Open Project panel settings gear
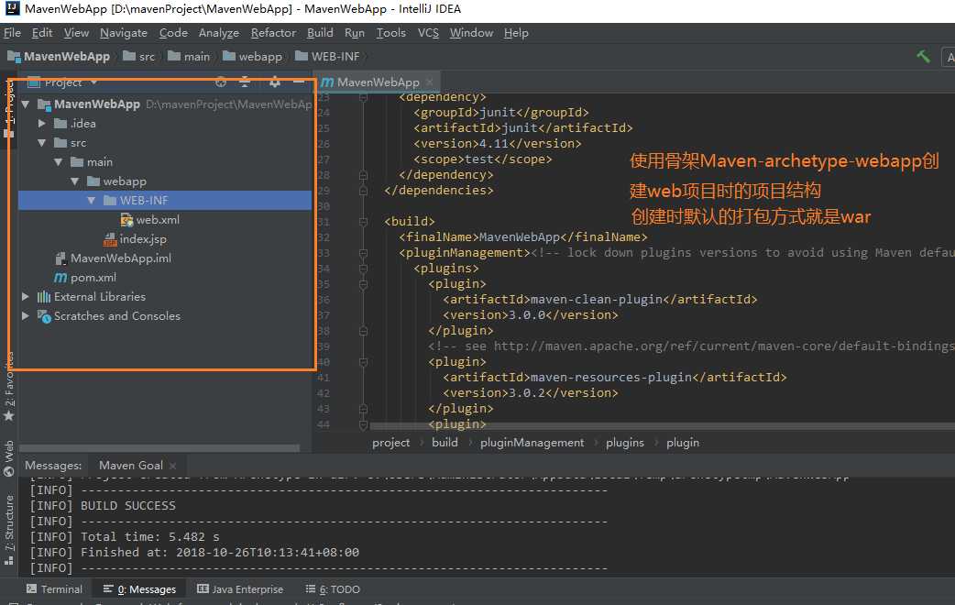This screenshot has height=605, width=955. coord(275,82)
